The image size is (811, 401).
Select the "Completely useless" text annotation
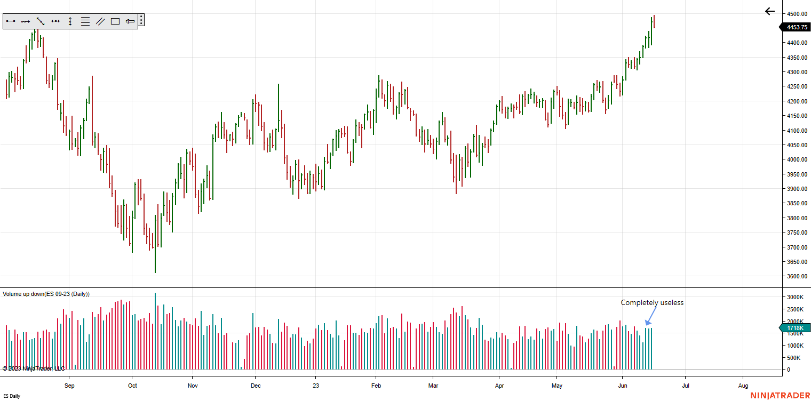tap(652, 303)
